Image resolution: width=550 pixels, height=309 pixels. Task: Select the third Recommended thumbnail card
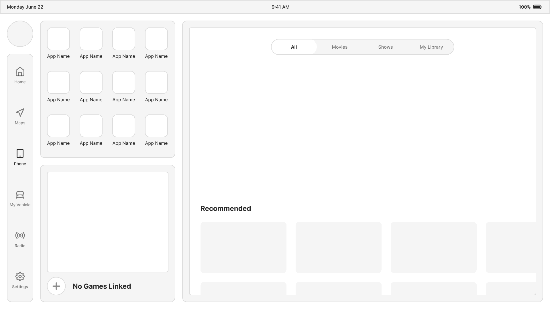(x=433, y=247)
